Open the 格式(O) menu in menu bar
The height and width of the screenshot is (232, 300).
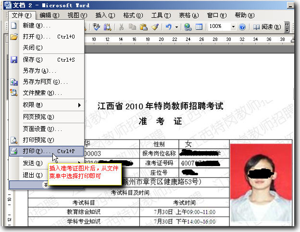pos(132,15)
